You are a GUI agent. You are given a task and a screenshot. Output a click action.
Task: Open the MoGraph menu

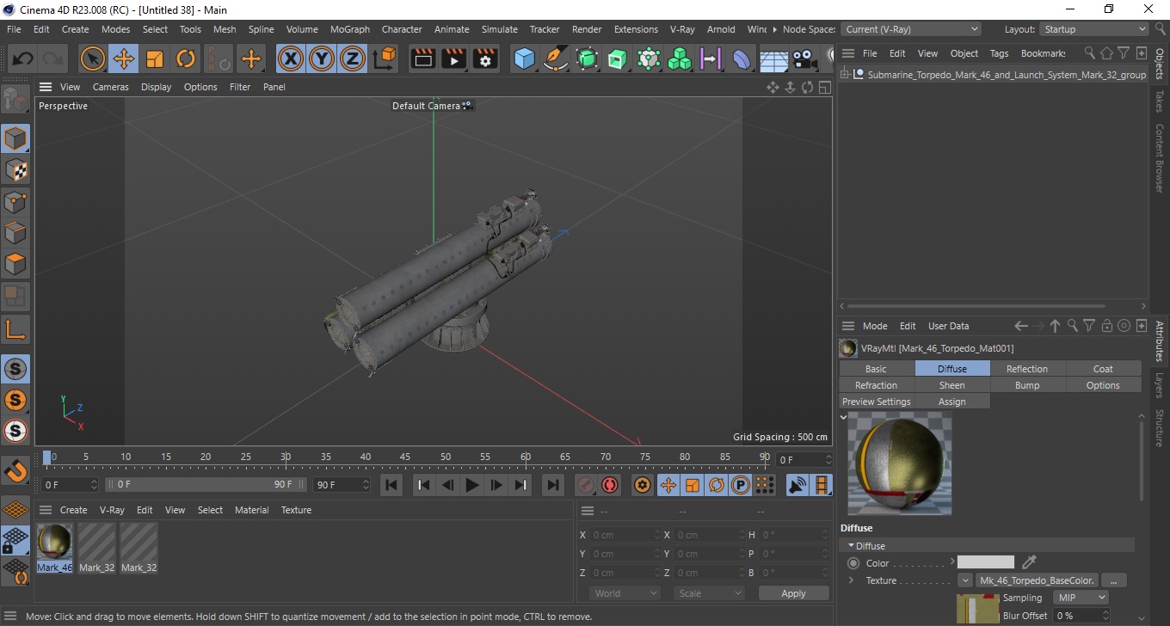point(350,29)
